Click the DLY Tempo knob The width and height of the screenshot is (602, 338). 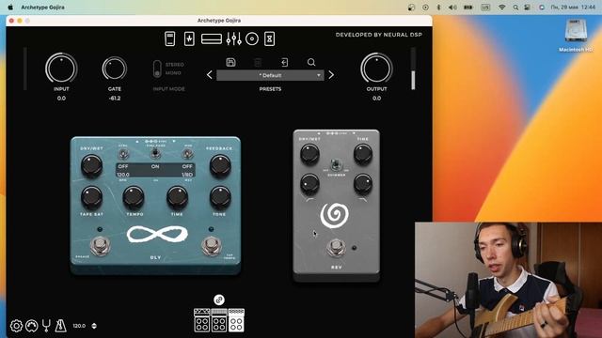pyautogui.click(x=134, y=197)
